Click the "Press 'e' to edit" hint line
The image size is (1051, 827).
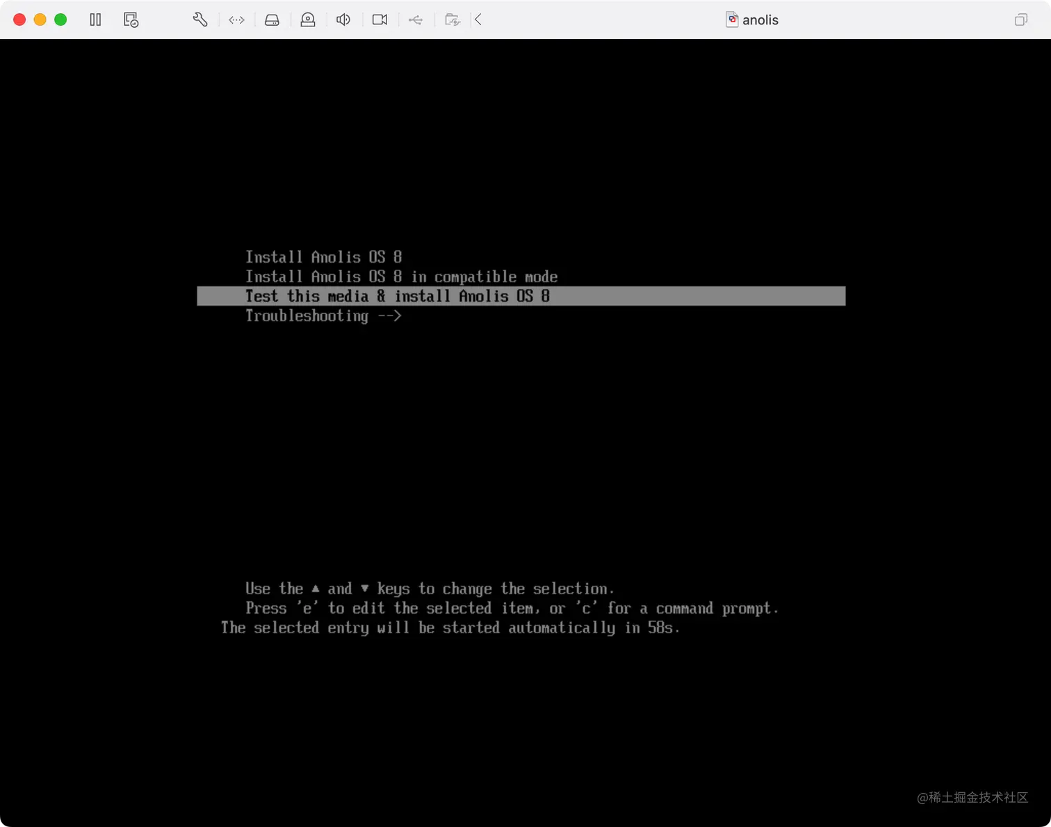pyautogui.click(x=512, y=608)
